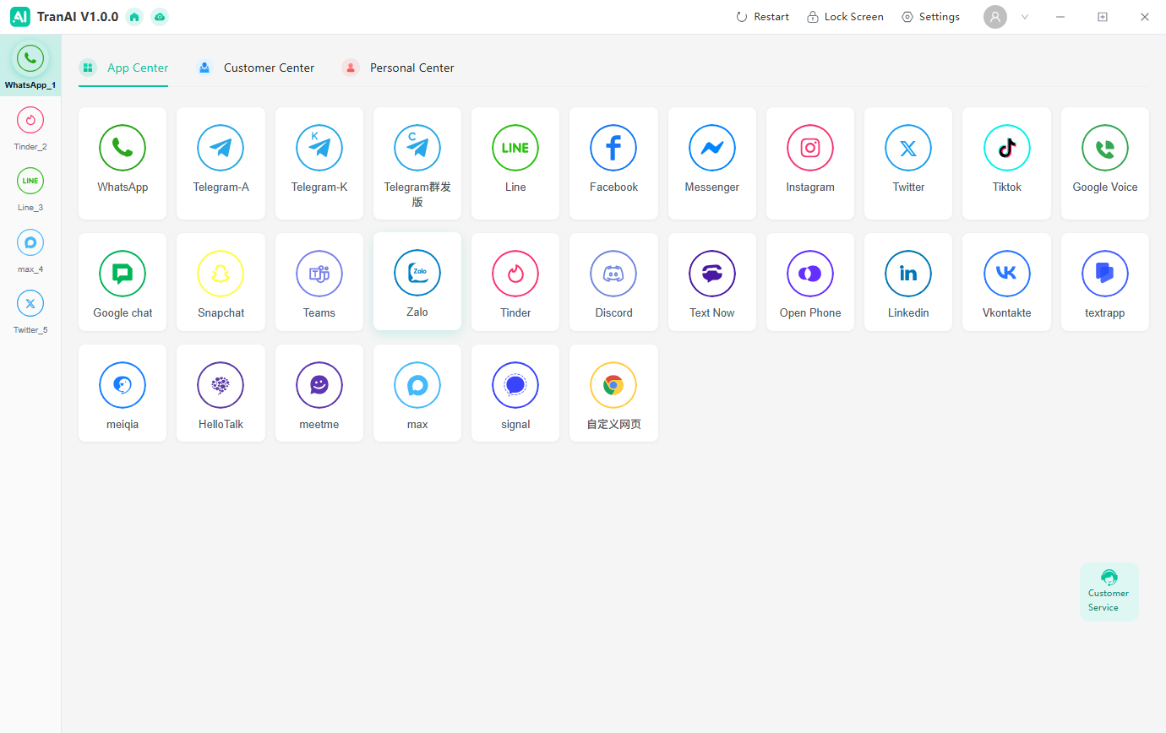
Task: Open Google Voice app tile
Action: (1105, 163)
